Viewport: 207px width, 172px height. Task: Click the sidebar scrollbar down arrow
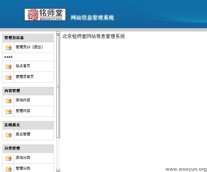click(x=58, y=171)
